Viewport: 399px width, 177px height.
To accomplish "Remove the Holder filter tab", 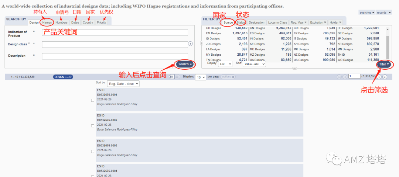I will tap(340, 22).
